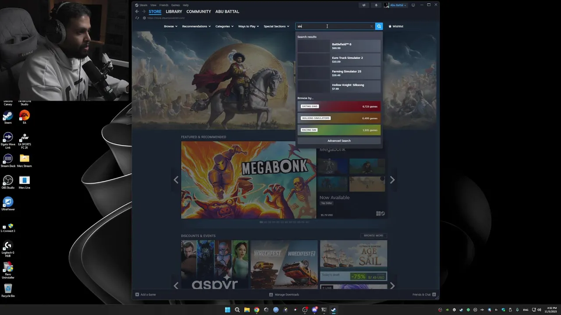
Task: Clear the search field with X icon
Action: [x=372, y=26]
